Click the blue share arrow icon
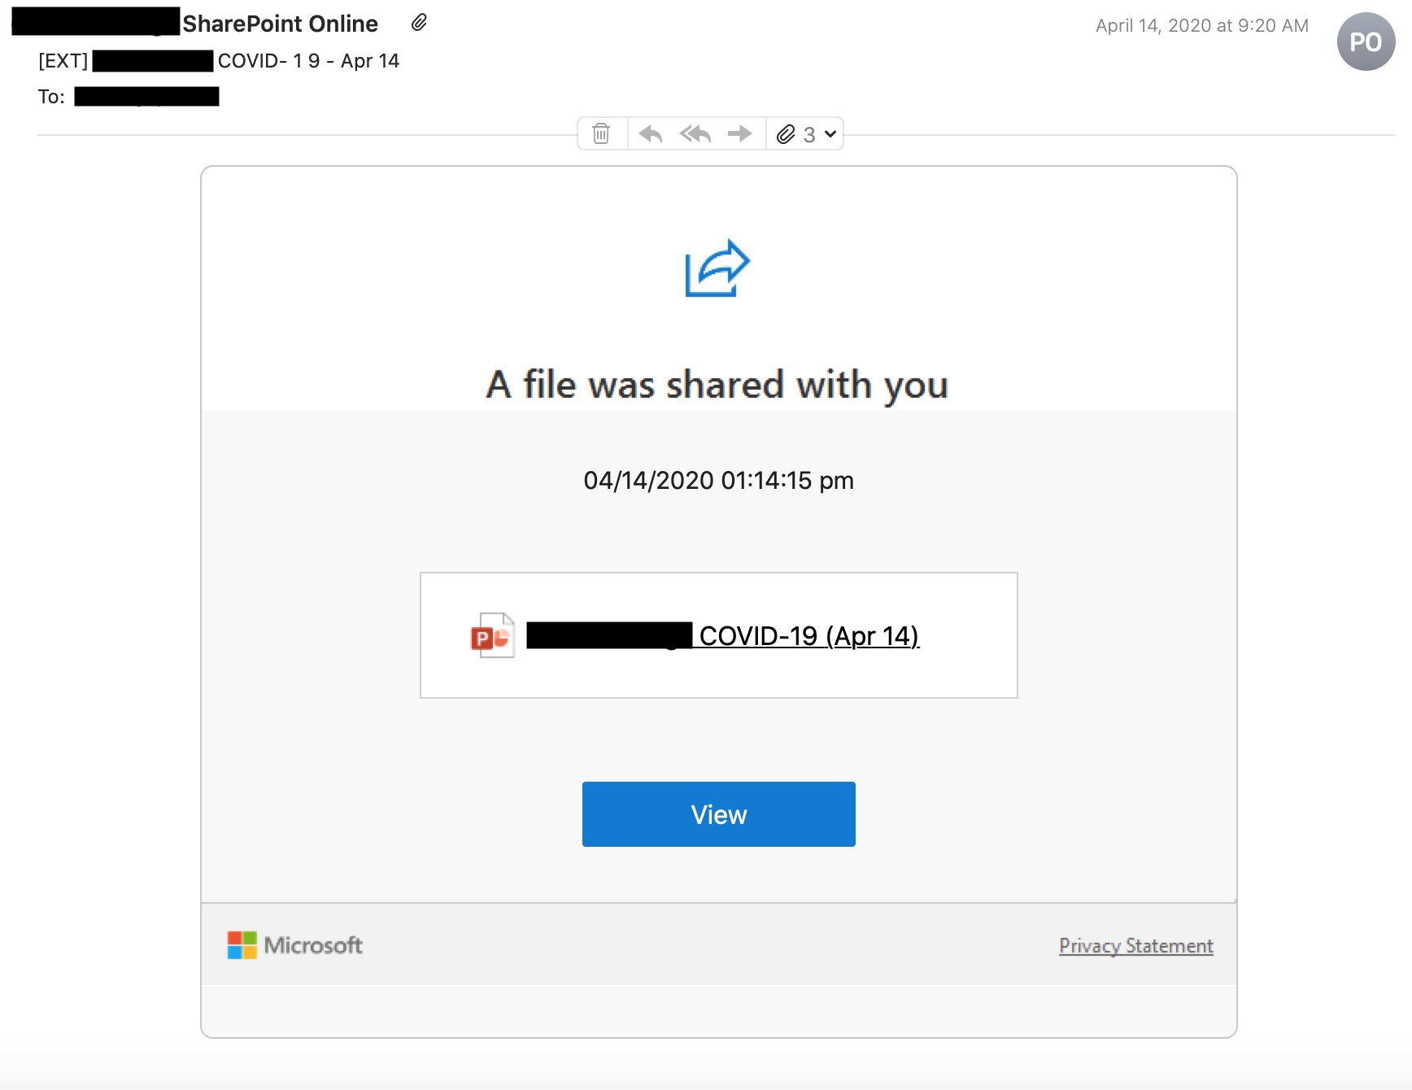 (x=717, y=268)
